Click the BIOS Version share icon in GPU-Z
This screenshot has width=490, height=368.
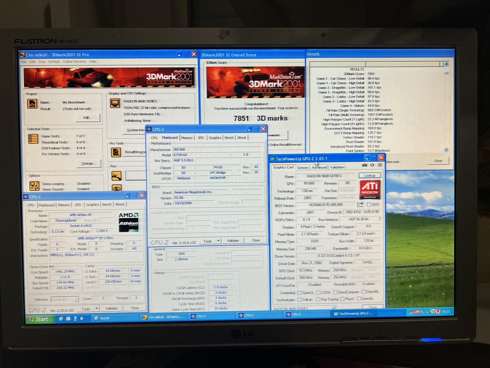click(x=360, y=205)
